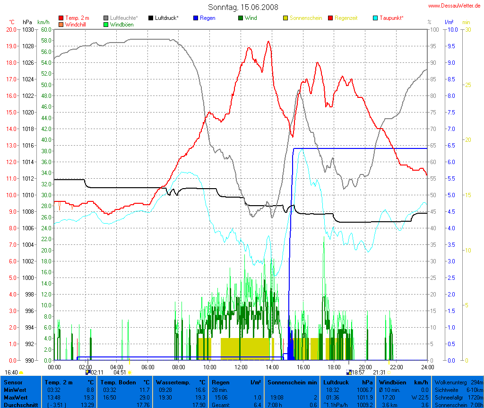
Task: Click the gray Luftfeuchte legend square
Action: 106,18
